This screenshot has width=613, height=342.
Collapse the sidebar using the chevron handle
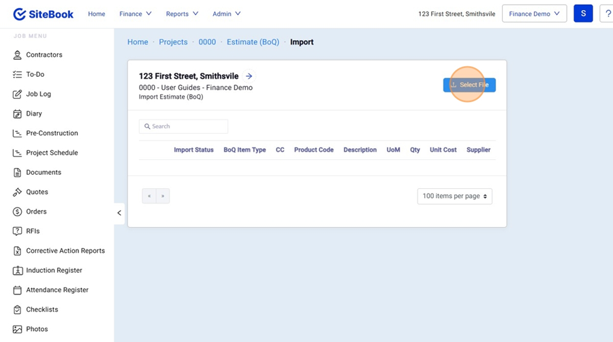tap(119, 213)
